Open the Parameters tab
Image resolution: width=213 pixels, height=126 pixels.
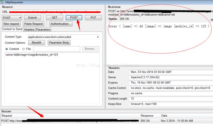tap(43, 29)
